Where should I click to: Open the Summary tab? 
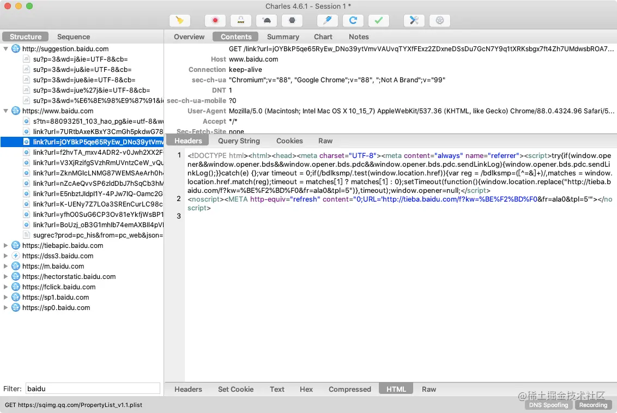(x=283, y=37)
